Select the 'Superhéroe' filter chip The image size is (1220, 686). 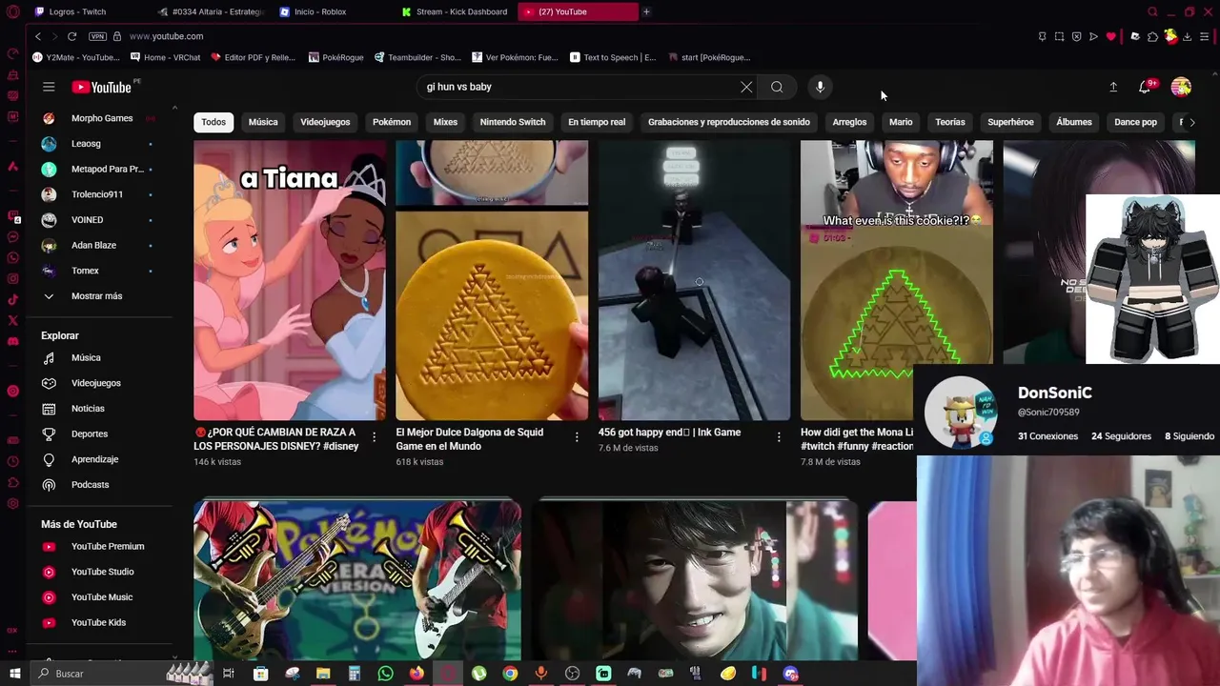pyautogui.click(x=1010, y=122)
